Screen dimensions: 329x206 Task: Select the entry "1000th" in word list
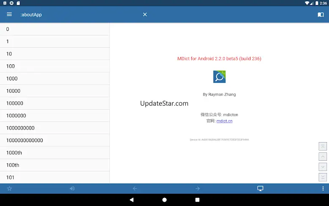tap(55, 153)
